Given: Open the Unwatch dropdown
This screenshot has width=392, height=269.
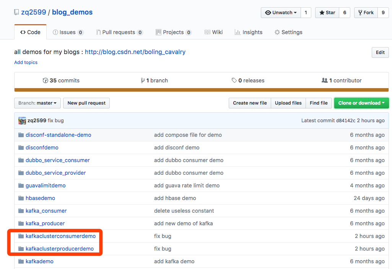Looking at the screenshot, I should coord(281,13).
